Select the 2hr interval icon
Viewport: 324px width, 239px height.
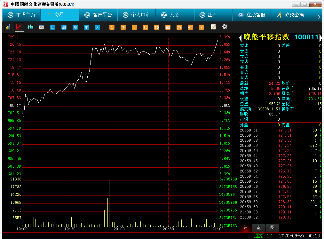point(179,27)
